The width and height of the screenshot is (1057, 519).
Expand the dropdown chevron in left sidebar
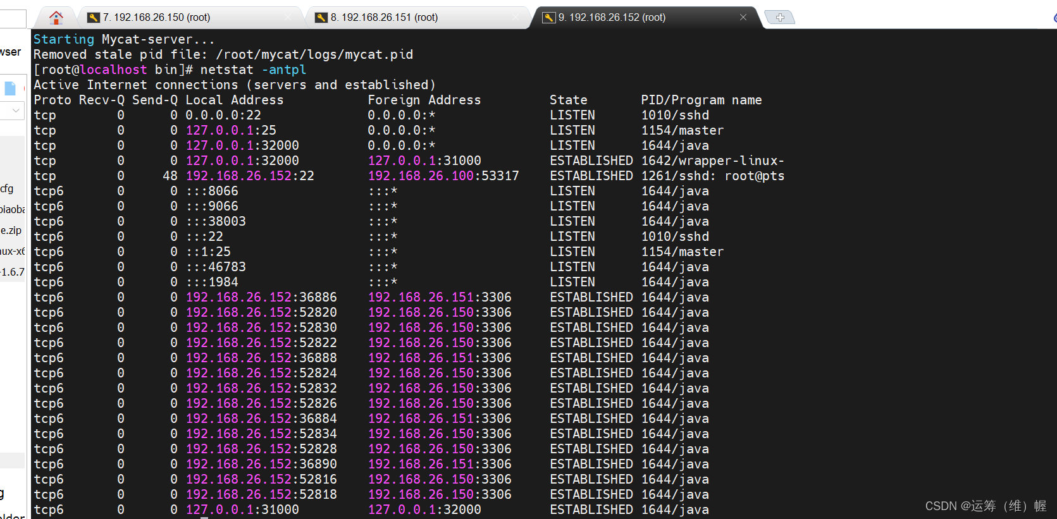pyautogui.click(x=15, y=111)
